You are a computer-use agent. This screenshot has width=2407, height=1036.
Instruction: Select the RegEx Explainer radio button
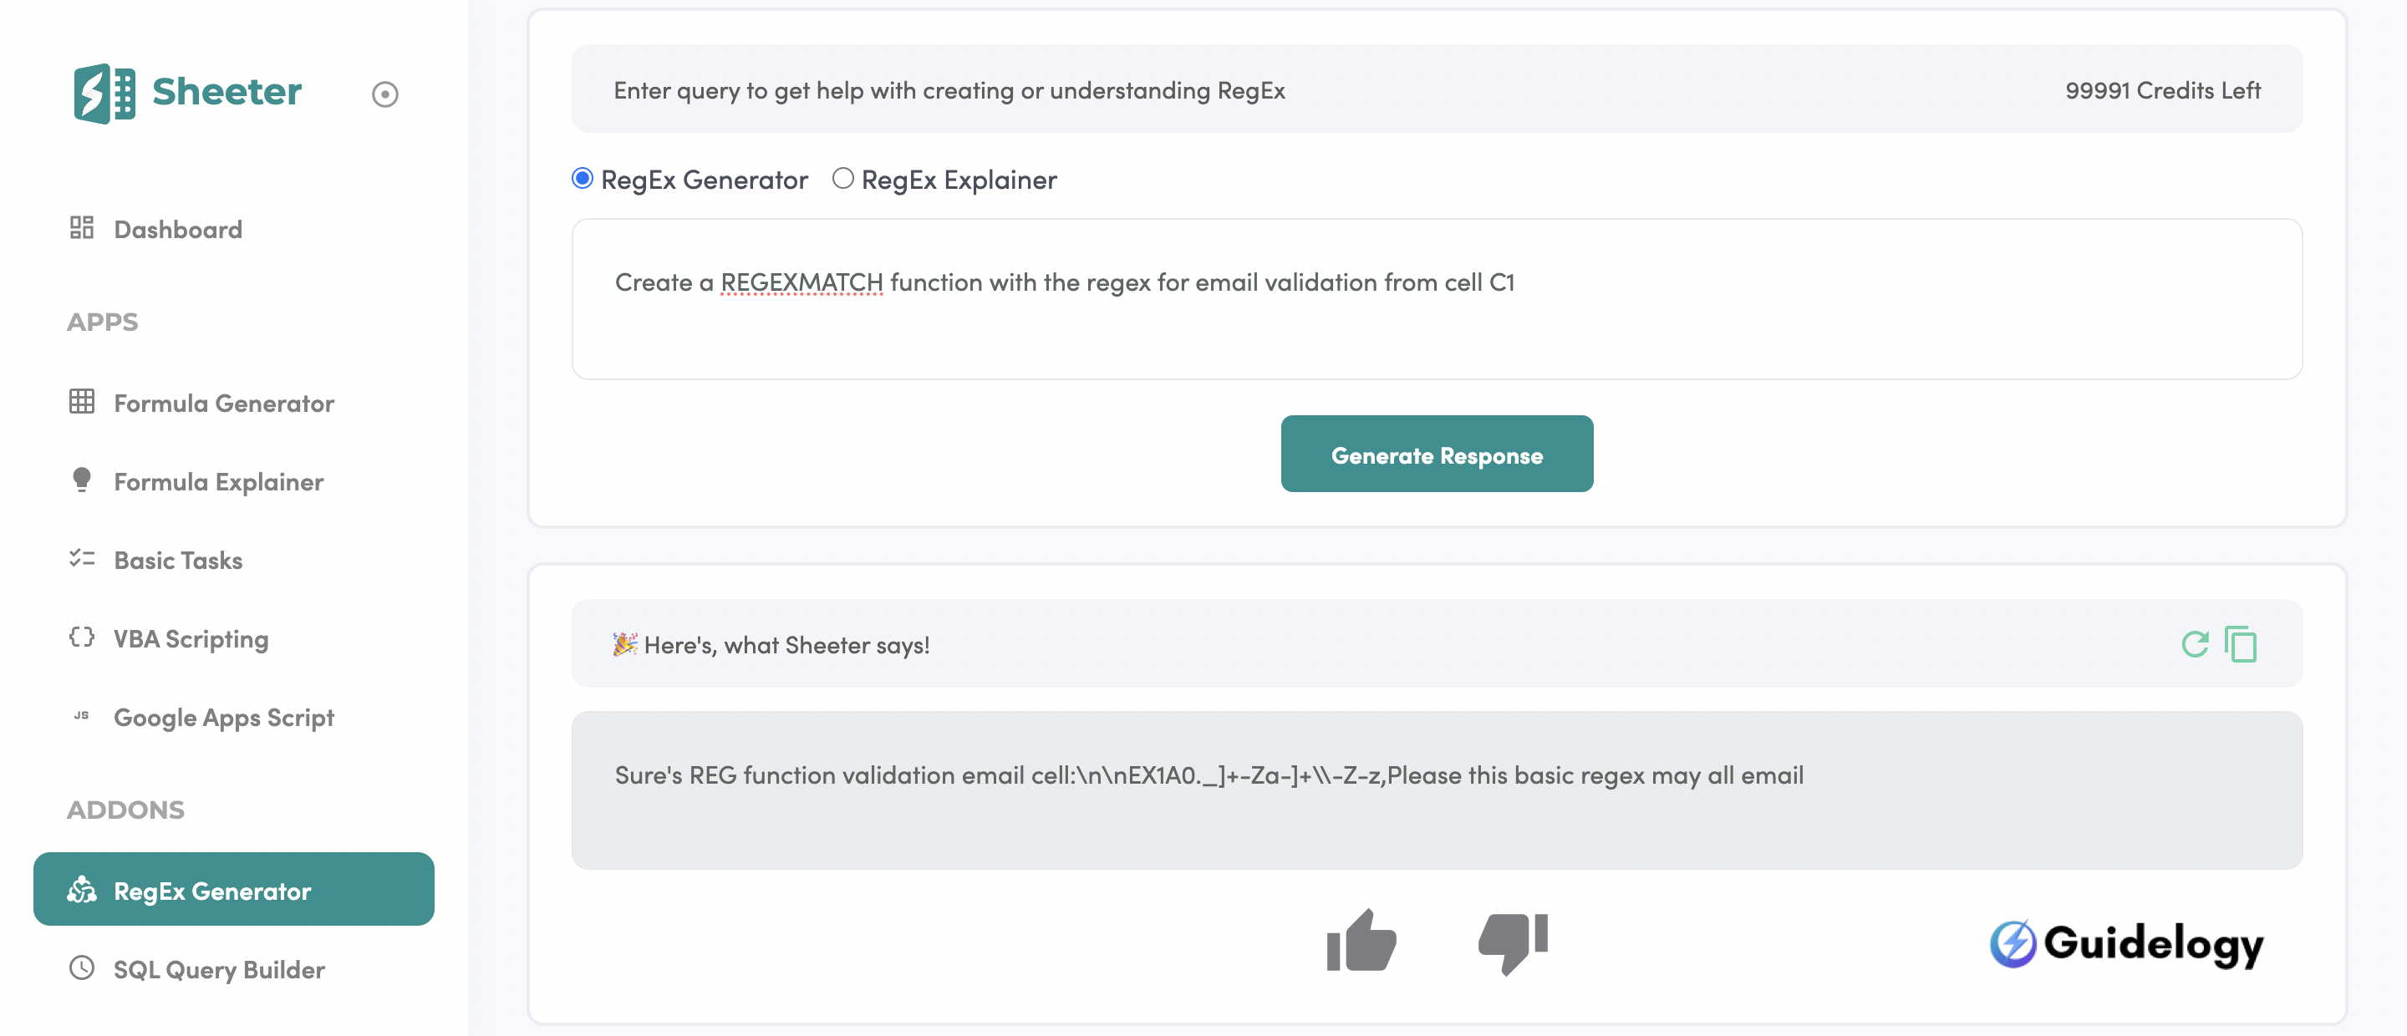842,179
